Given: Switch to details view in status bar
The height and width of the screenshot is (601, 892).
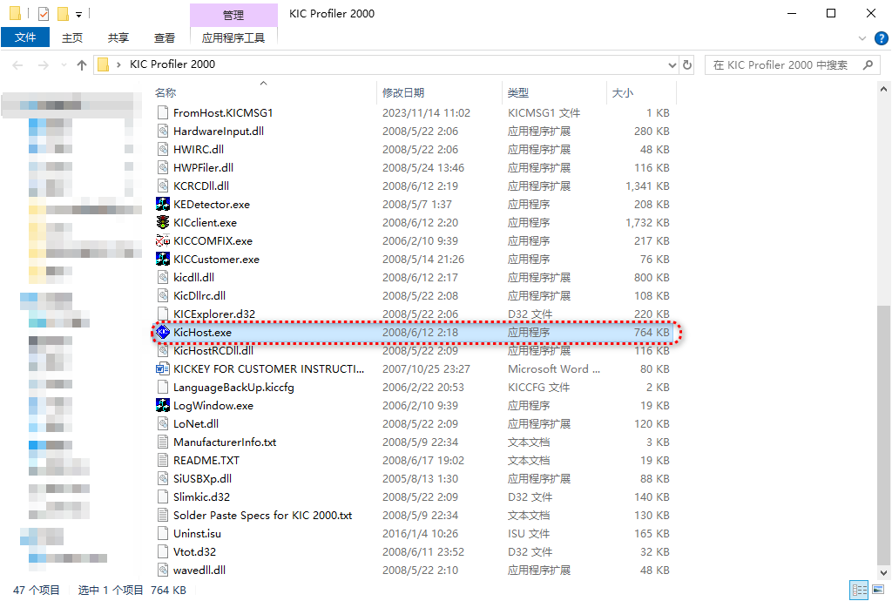Looking at the screenshot, I should tap(858, 590).
